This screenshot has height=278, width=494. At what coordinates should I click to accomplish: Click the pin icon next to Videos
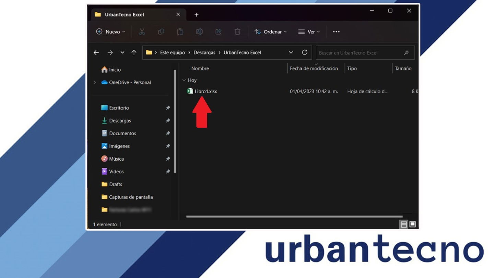[x=168, y=171]
